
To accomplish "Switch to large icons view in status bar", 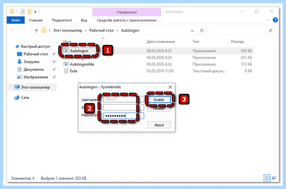I will tap(274, 178).
